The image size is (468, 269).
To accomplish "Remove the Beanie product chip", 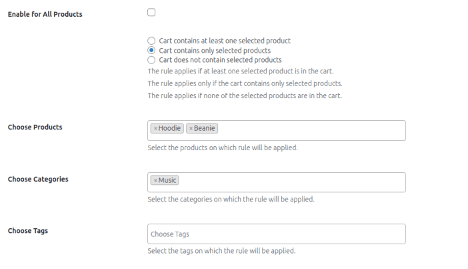I will [191, 128].
